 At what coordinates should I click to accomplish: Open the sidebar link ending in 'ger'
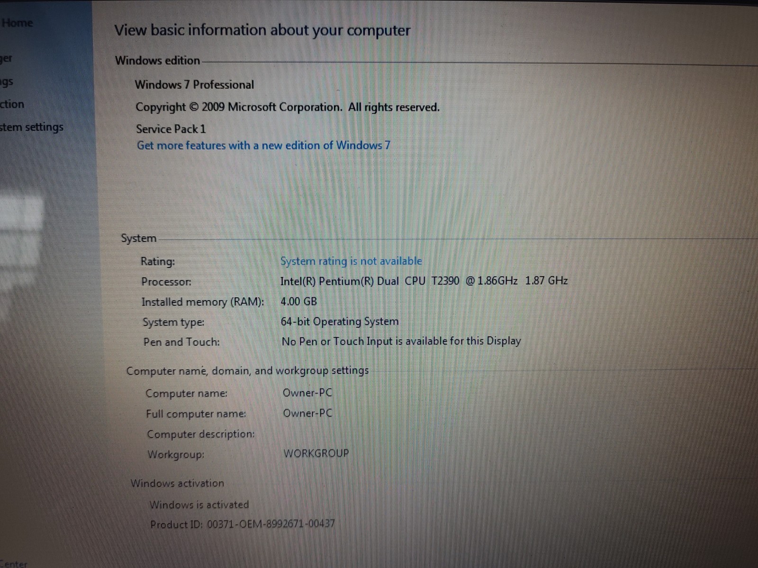[x=6, y=59]
